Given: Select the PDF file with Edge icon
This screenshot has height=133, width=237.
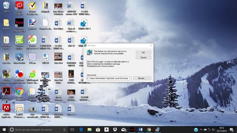Looking at the screenshot, I should coord(45,59).
